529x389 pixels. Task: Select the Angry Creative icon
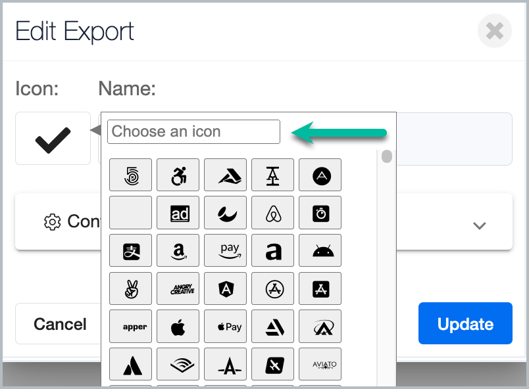click(178, 288)
